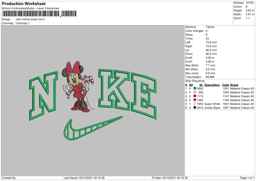The image size is (256, 181).
Task: Click the "Color changes:" label
Action: [x=195, y=31]
